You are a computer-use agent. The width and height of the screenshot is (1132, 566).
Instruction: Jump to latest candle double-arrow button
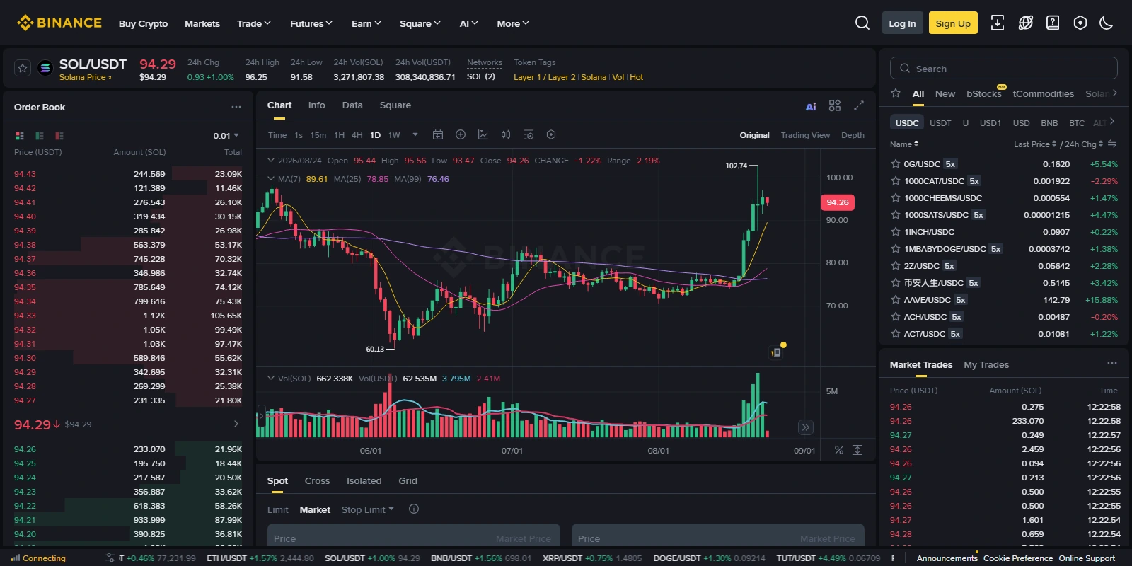tap(805, 427)
